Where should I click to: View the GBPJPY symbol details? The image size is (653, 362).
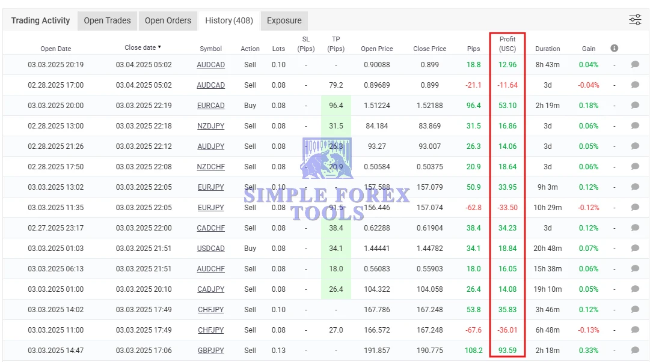(210, 351)
